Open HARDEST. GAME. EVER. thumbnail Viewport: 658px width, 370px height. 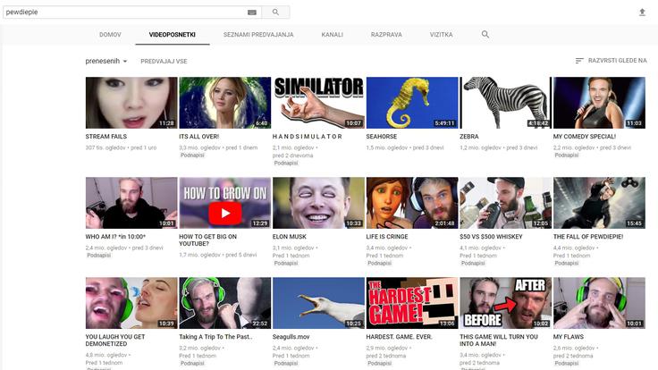pyautogui.click(x=412, y=303)
